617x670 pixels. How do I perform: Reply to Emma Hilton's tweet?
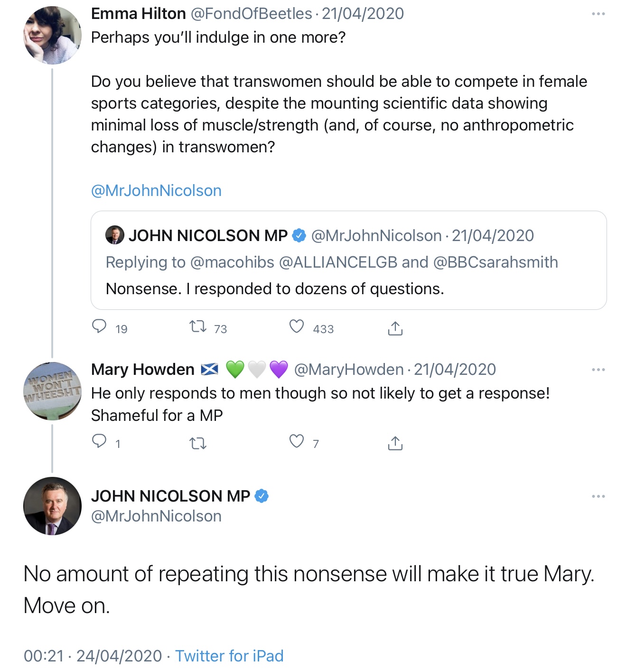tap(99, 327)
